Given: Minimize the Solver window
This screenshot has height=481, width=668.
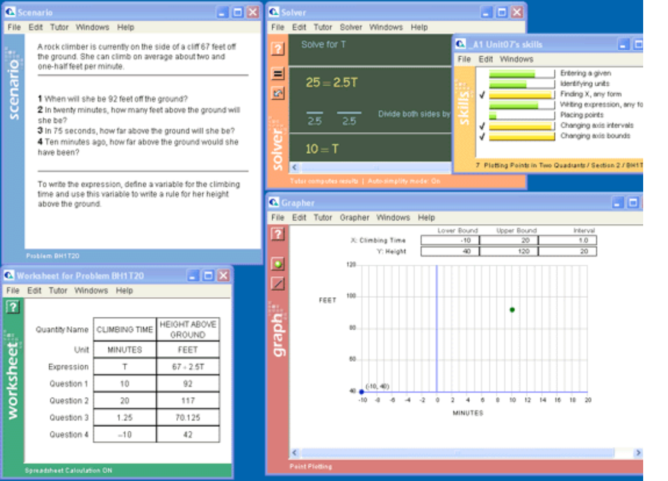Looking at the screenshot, I should pos(486,12).
